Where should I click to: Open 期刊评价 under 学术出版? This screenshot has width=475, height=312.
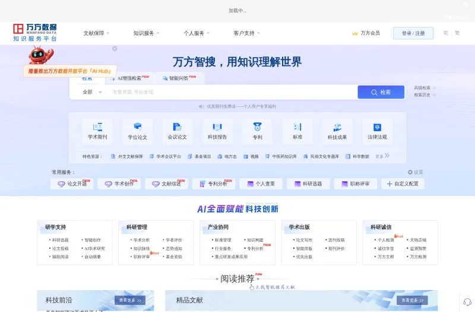pos(336,248)
